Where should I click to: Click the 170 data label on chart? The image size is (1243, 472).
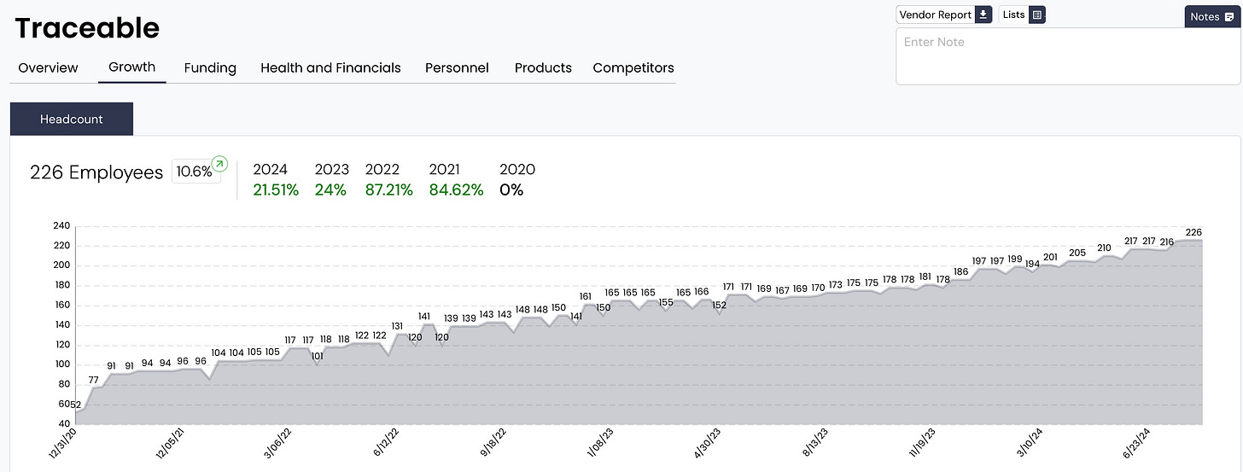coord(818,288)
